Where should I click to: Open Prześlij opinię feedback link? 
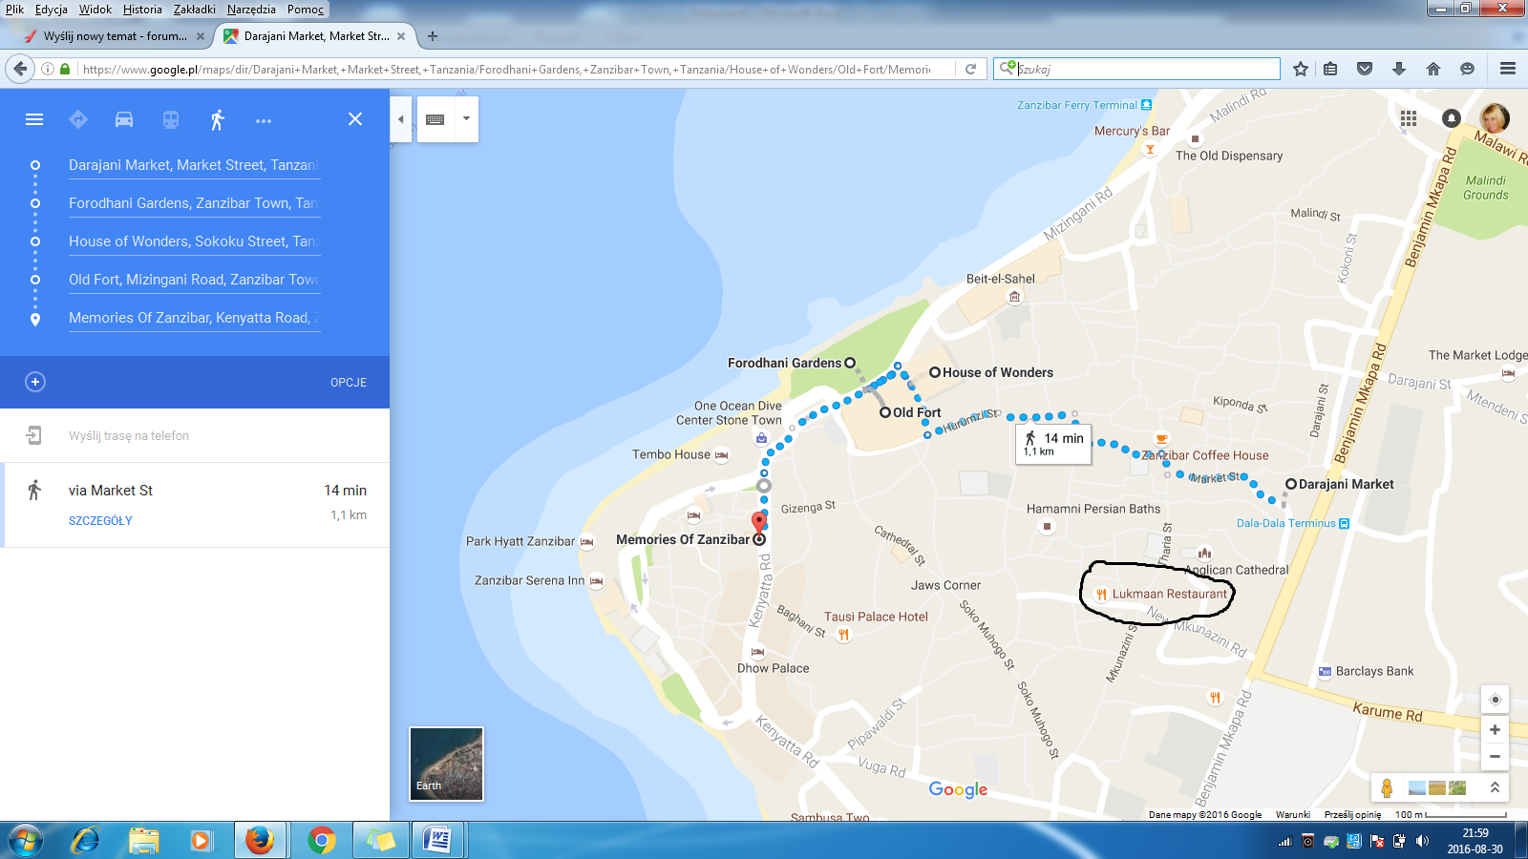tap(1353, 815)
